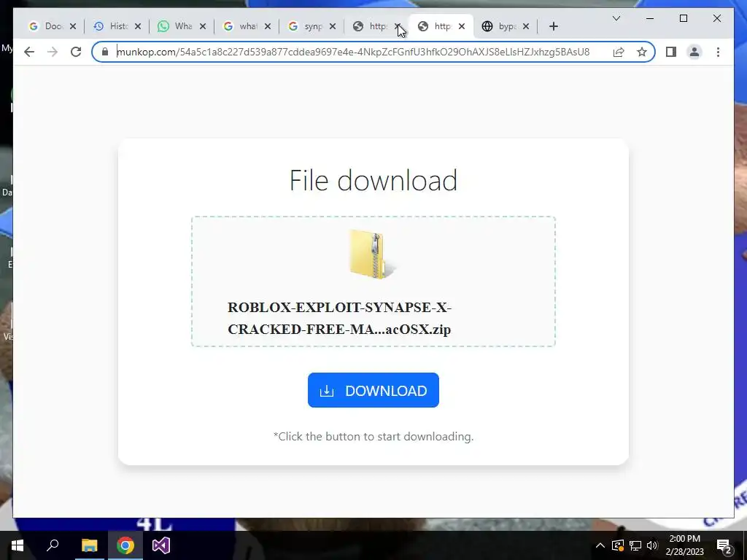Screen dimensions: 747x560
Task: Expand the tab search chevron
Action: click(616, 18)
